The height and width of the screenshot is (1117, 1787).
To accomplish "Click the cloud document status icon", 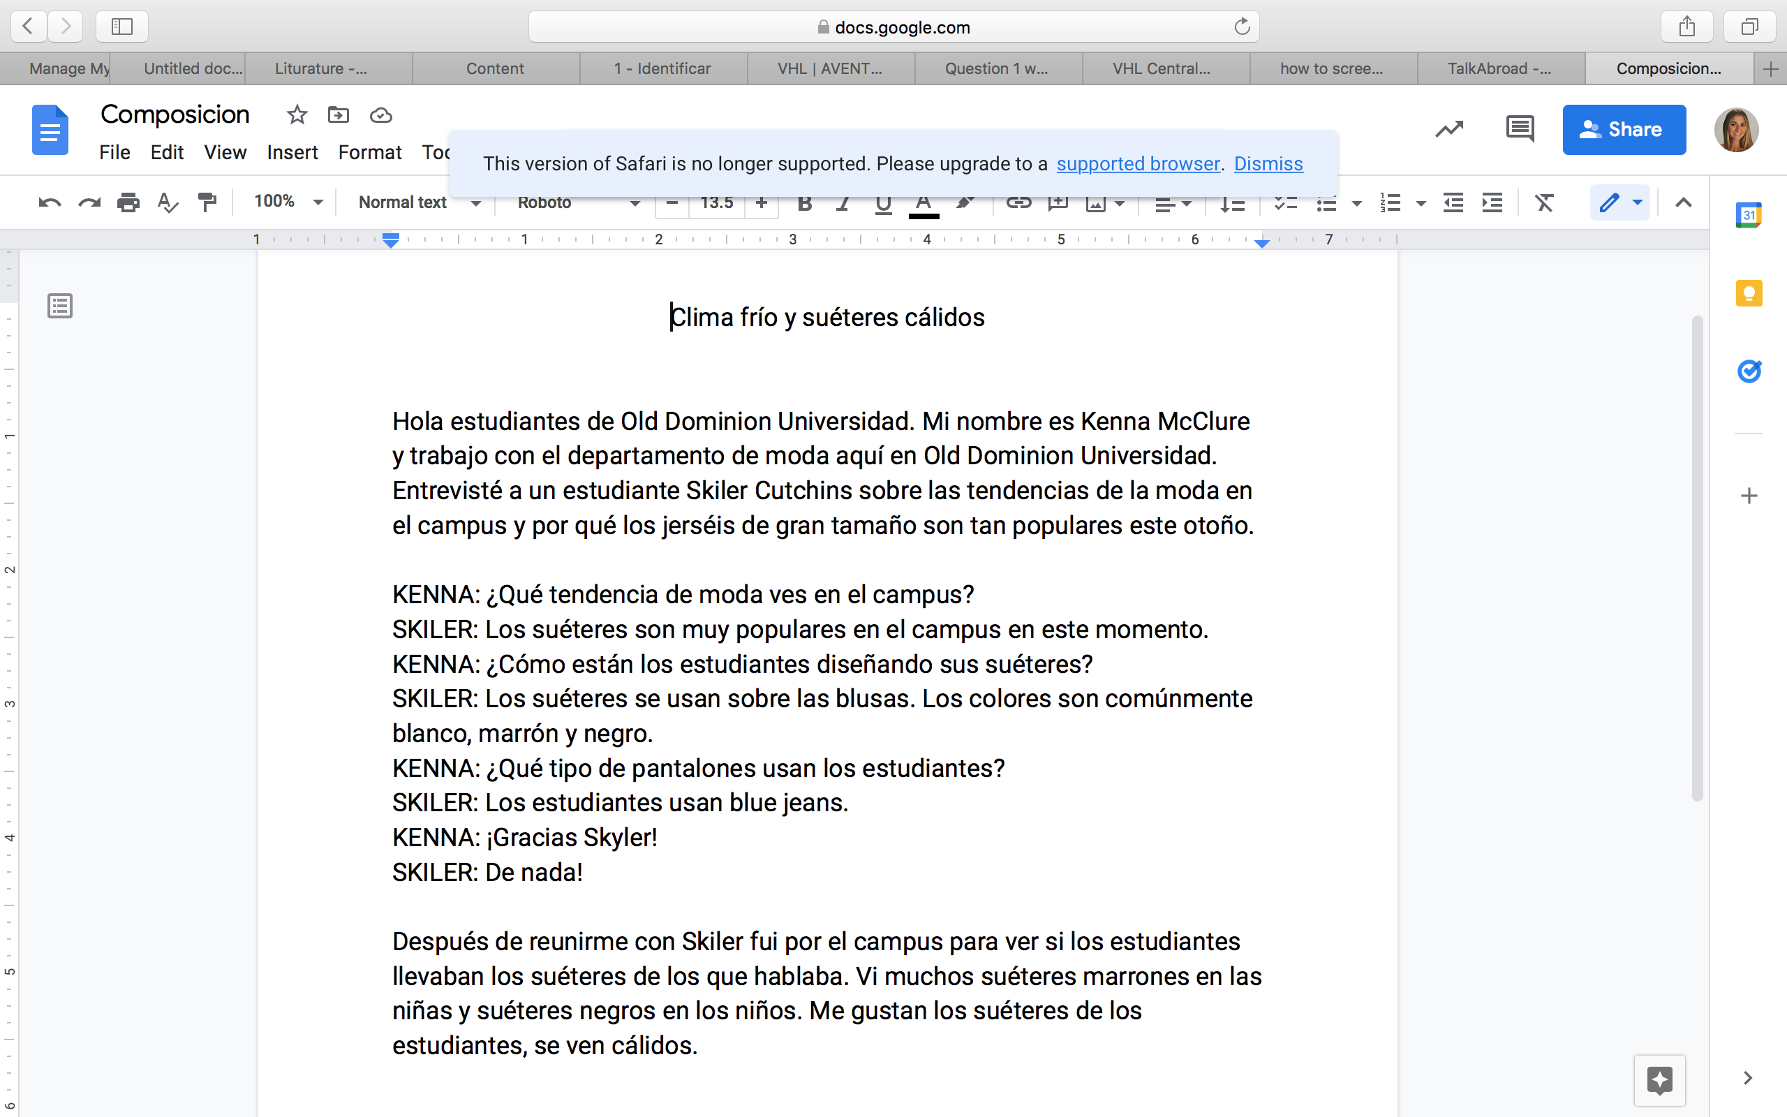I will pyautogui.click(x=380, y=114).
